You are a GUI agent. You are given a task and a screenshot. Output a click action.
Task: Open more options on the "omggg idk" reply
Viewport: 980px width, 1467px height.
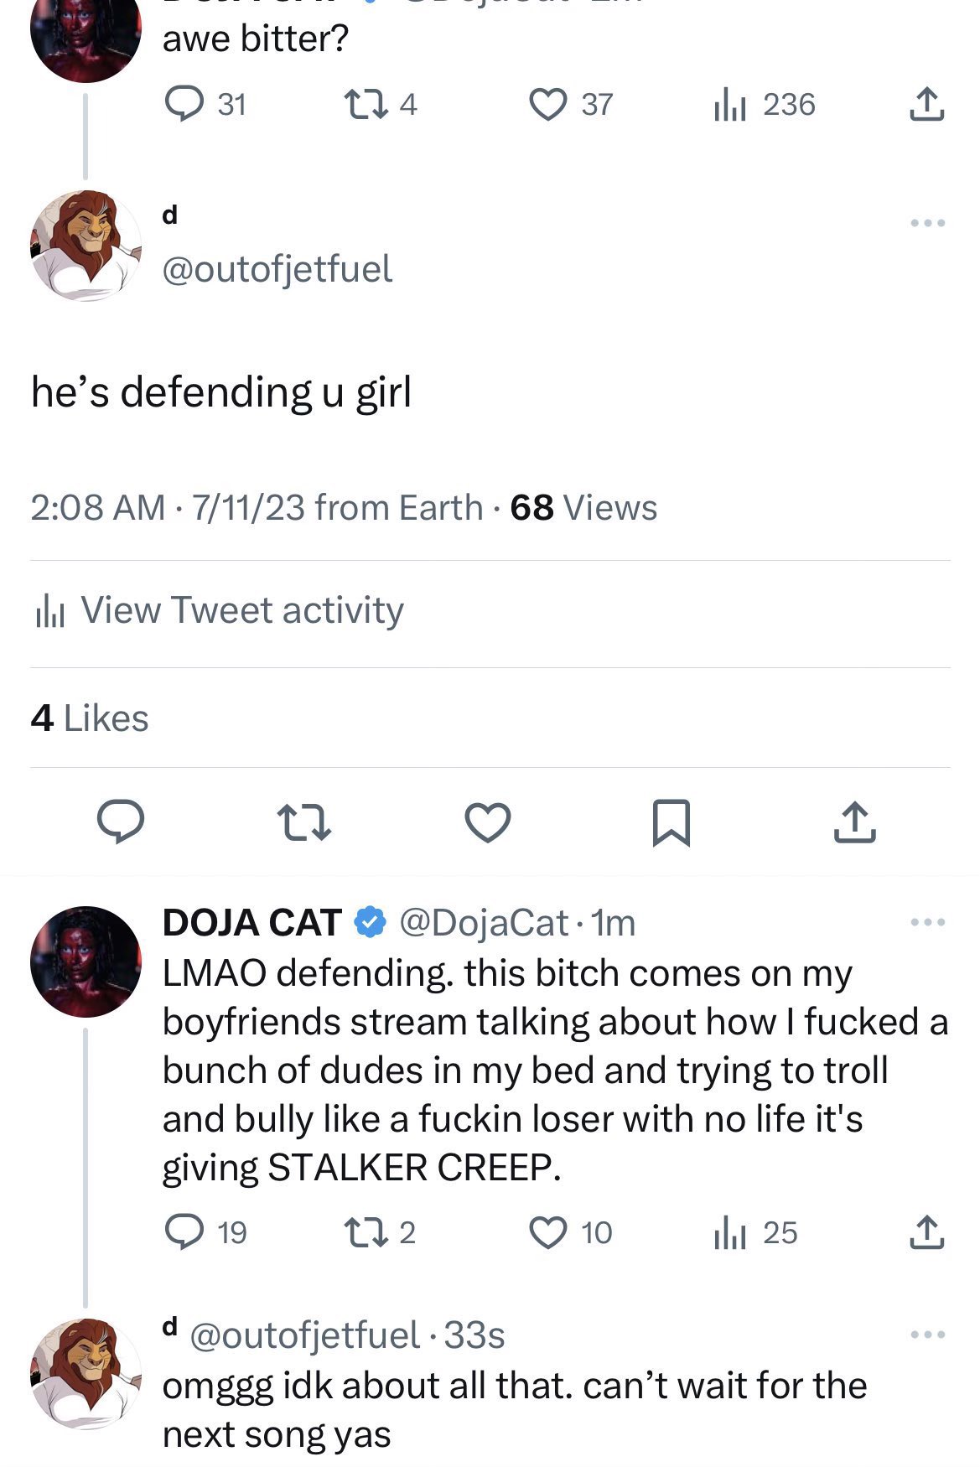928,1335
